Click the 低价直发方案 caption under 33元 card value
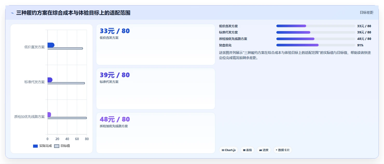 (109, 38)
